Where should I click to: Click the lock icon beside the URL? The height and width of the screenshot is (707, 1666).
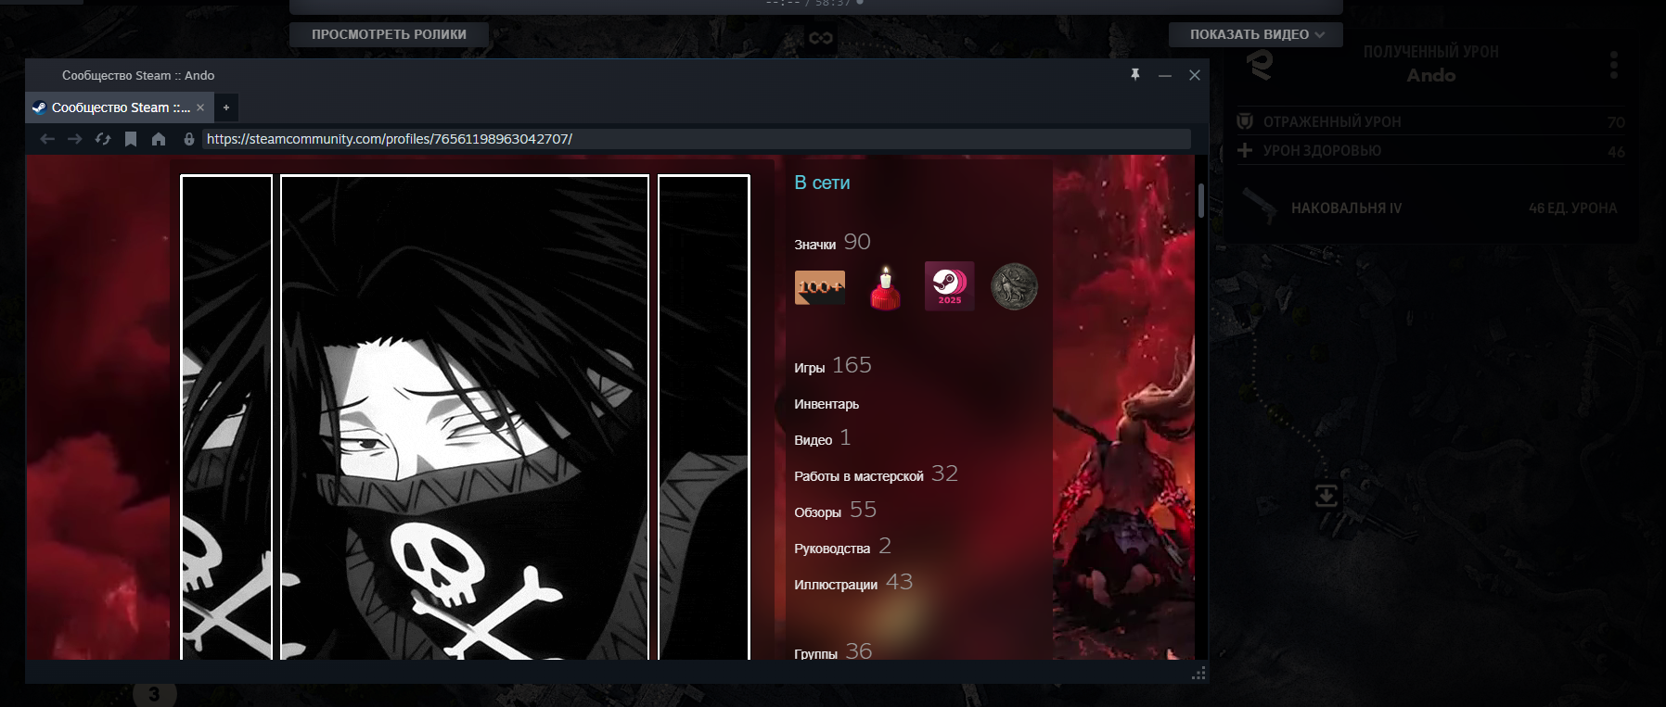pyautogui.click(x=189, y=139)
